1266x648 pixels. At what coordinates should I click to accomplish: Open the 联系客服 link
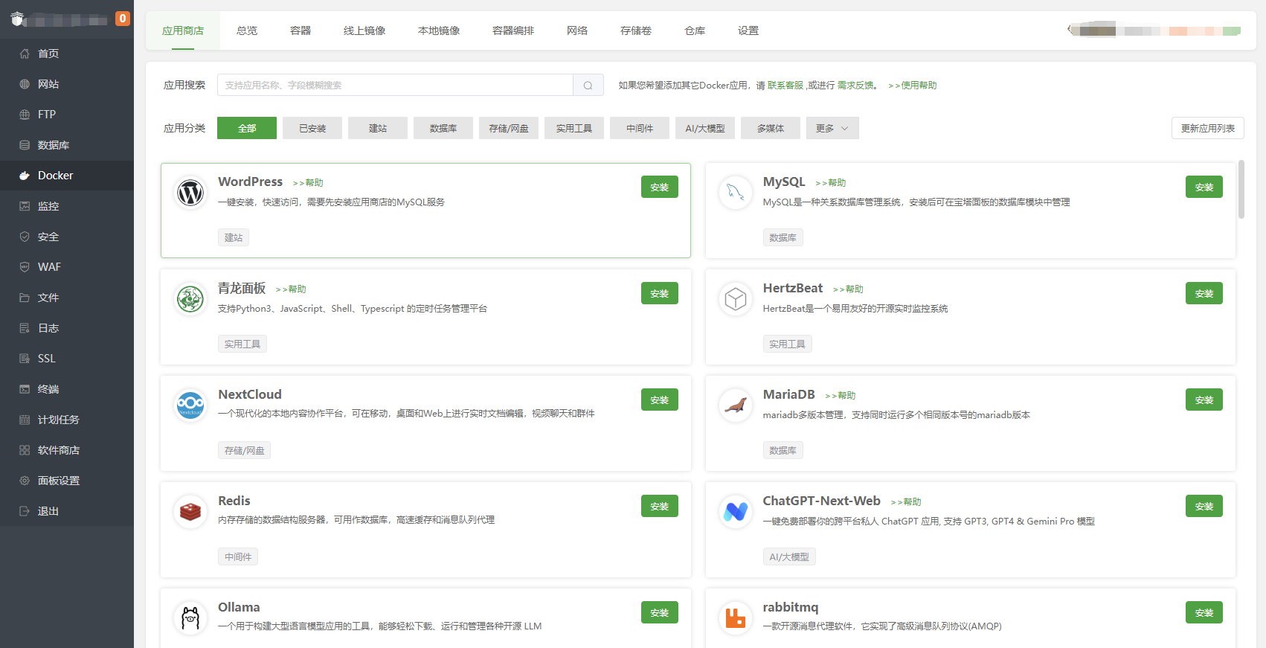pyautogui.click(x=785, y=86)
